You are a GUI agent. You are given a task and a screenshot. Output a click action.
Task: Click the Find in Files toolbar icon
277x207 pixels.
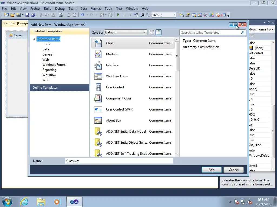61,15
